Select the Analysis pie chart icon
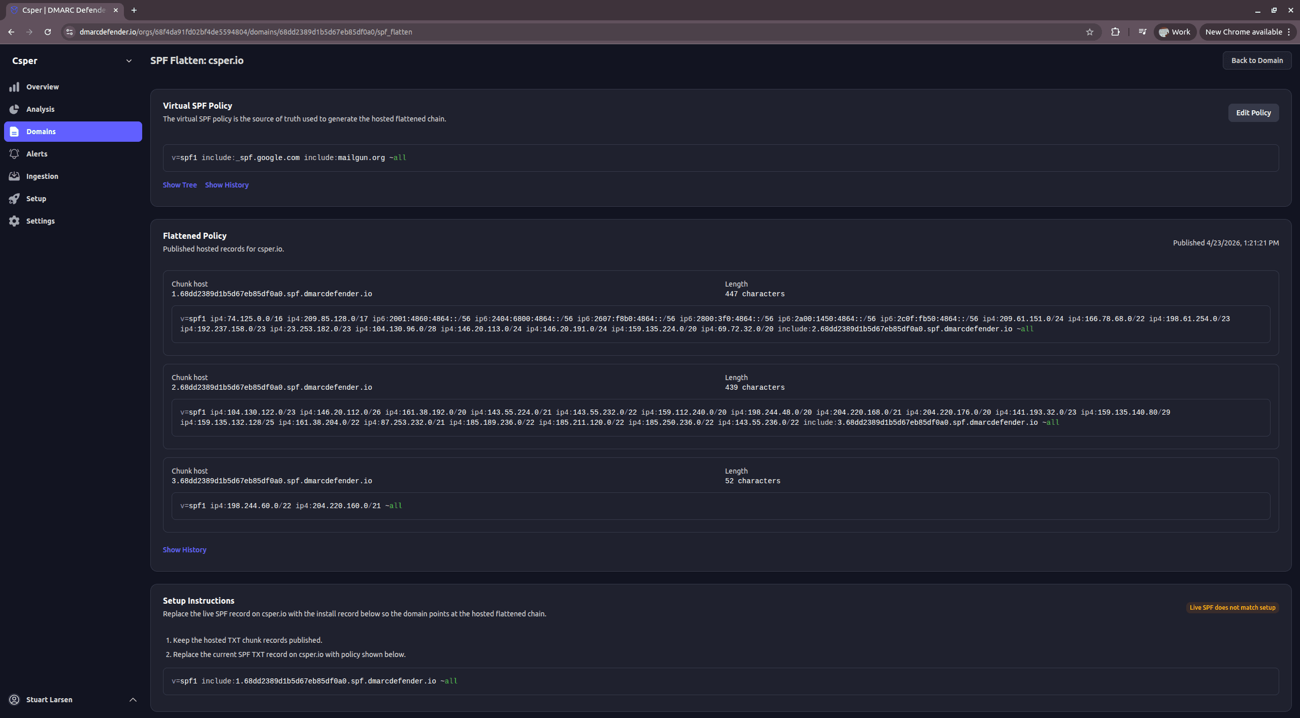Image resolution: width=1300 pixels, height=718 pixels. coord(15,109)
